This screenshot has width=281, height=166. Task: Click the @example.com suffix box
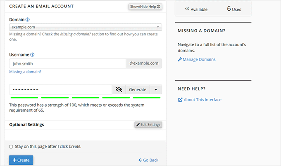(x=144, y=63)
